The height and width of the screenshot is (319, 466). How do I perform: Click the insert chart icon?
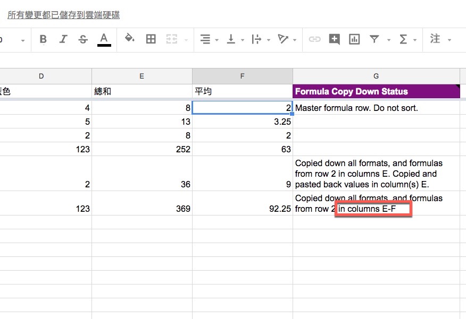pos(354,39)
